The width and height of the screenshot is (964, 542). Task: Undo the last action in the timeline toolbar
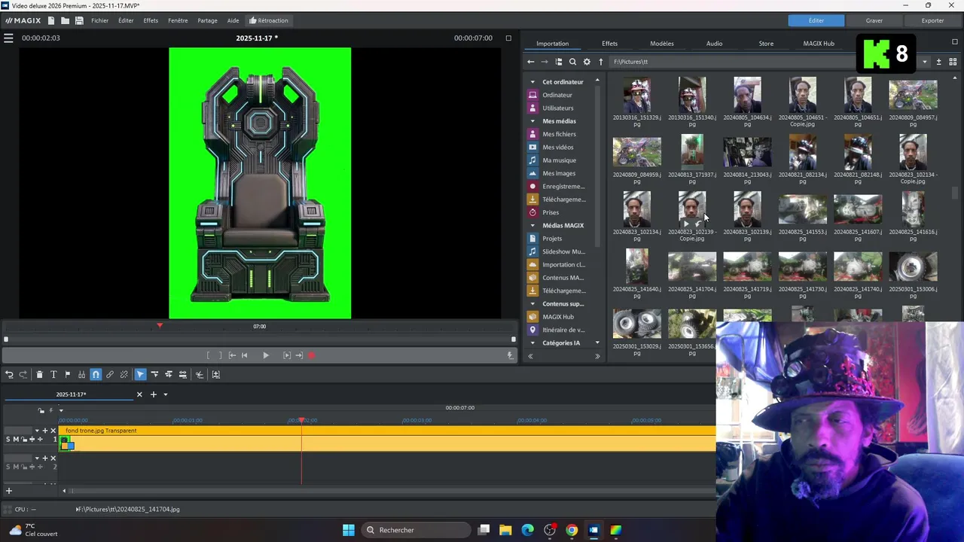(9, 374)
